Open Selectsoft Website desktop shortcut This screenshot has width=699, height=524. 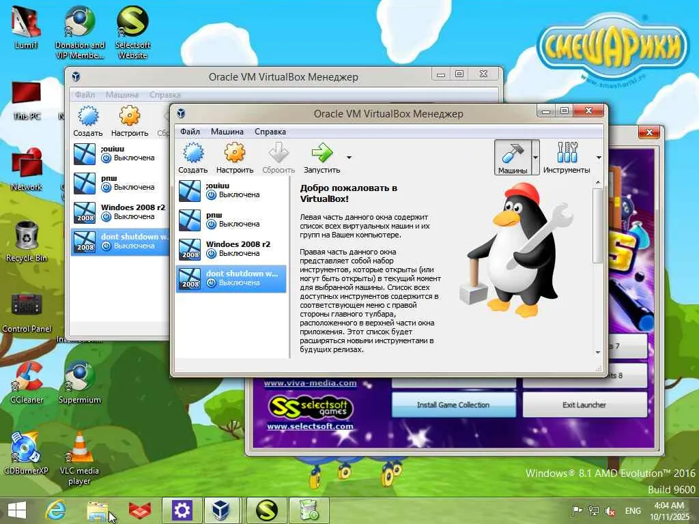[x=132, y=33]
